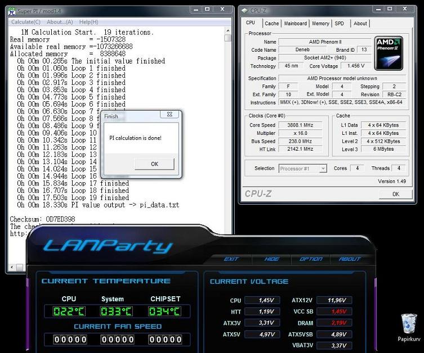
Task: Switch to the Memory tab
Action: [x=320, y=24]
